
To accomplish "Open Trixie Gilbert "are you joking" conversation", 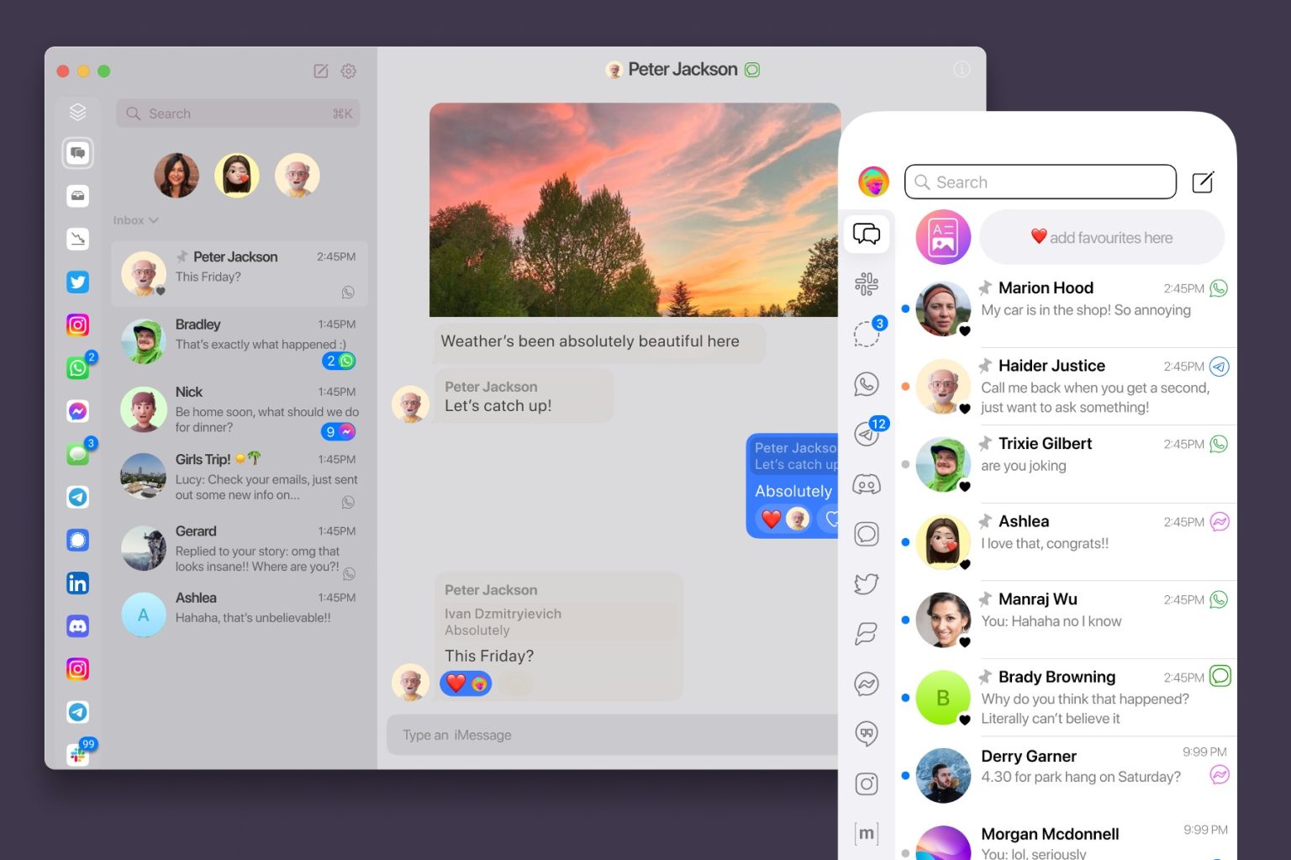I will pos(1065,464).
